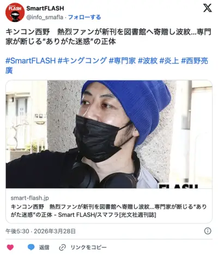Open the smart-flash.jp domain link
This screenshot has height=255, width=218.
[x=29, y=198]
